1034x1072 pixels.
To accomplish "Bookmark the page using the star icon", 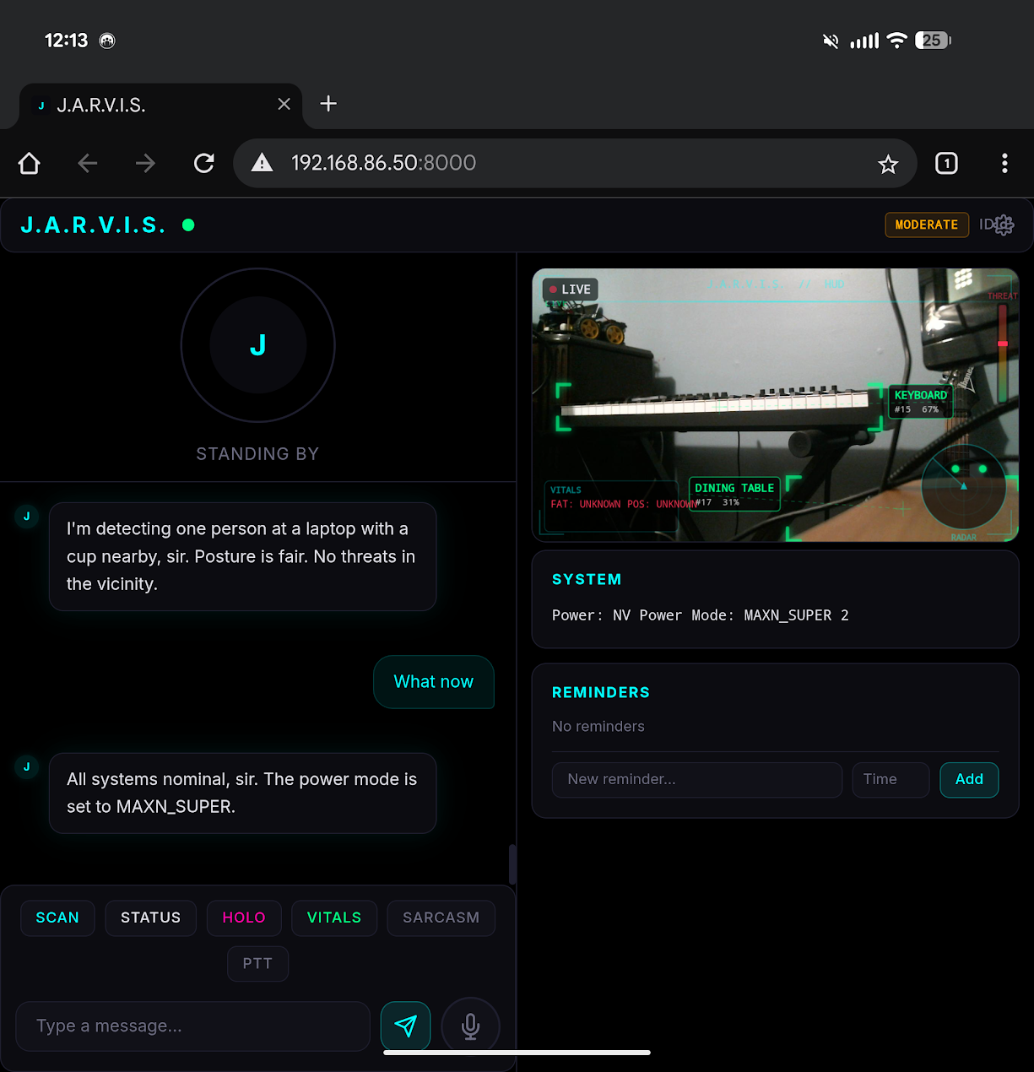I will 888,163.
